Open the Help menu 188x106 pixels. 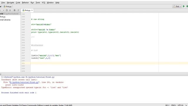point(57,3)
